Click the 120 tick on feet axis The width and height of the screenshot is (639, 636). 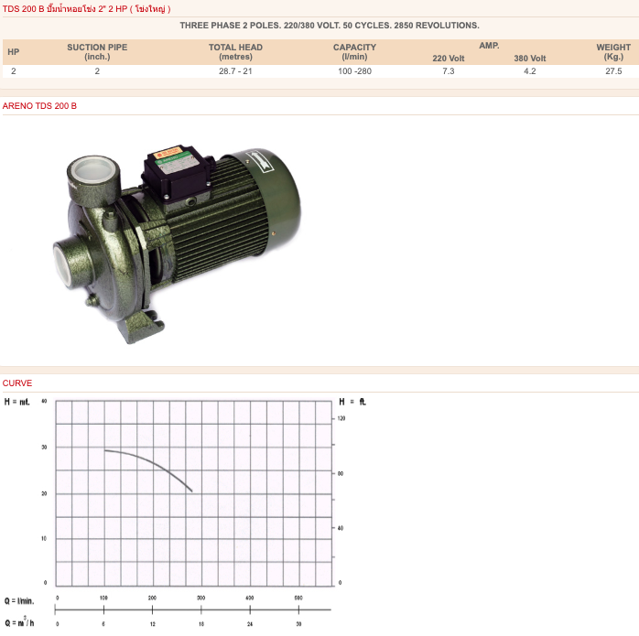click(x=341, y=418)
